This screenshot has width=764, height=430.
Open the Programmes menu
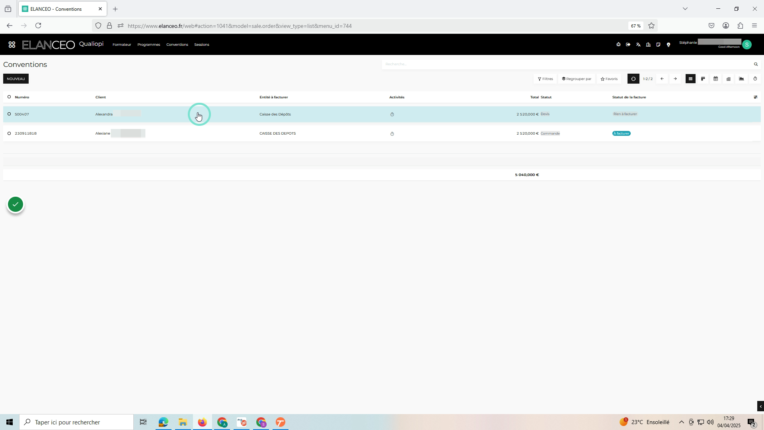click(x=149, y=45)
